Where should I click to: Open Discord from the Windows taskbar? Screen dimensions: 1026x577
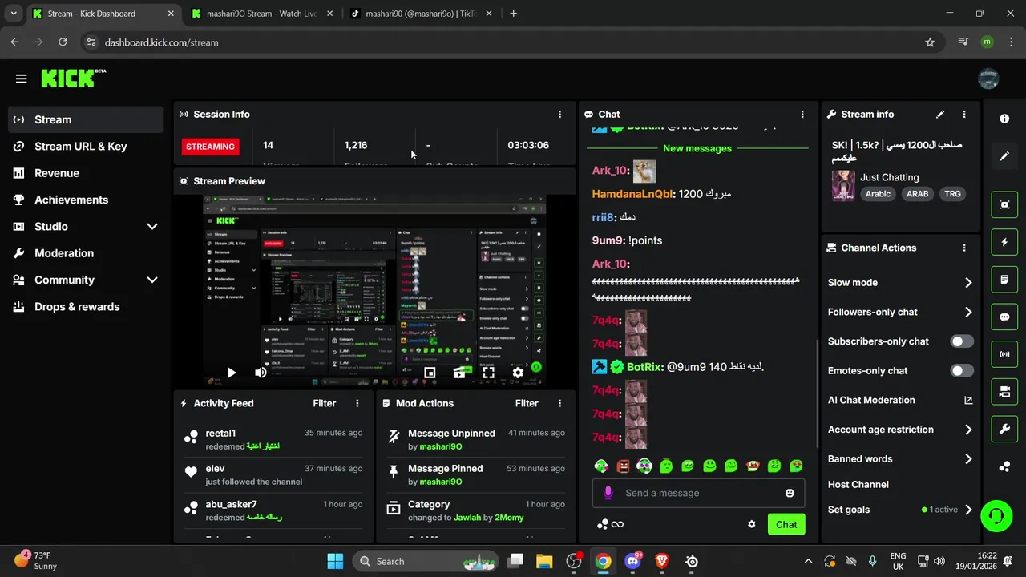click(x=632, y=562)
